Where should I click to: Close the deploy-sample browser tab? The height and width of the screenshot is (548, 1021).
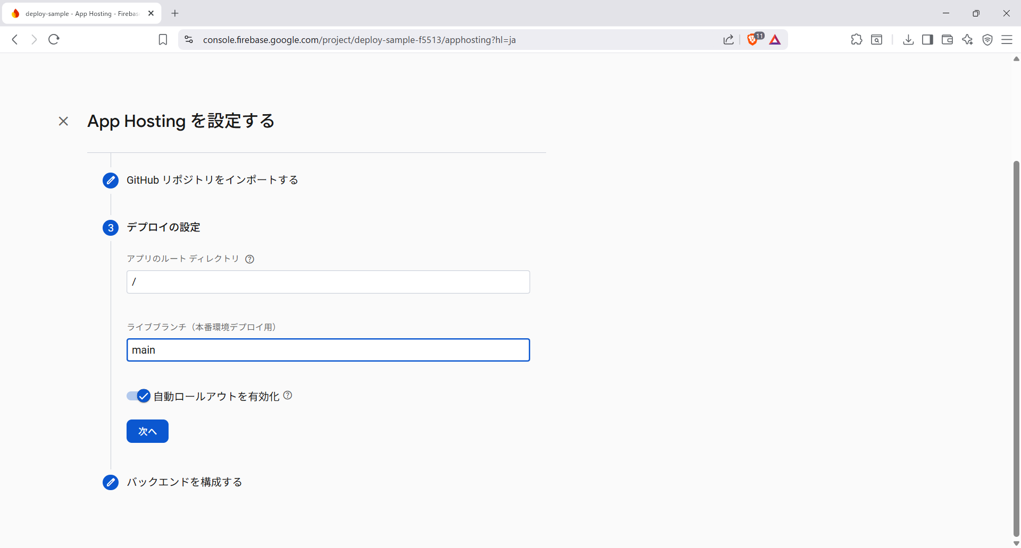coord(151,13)
